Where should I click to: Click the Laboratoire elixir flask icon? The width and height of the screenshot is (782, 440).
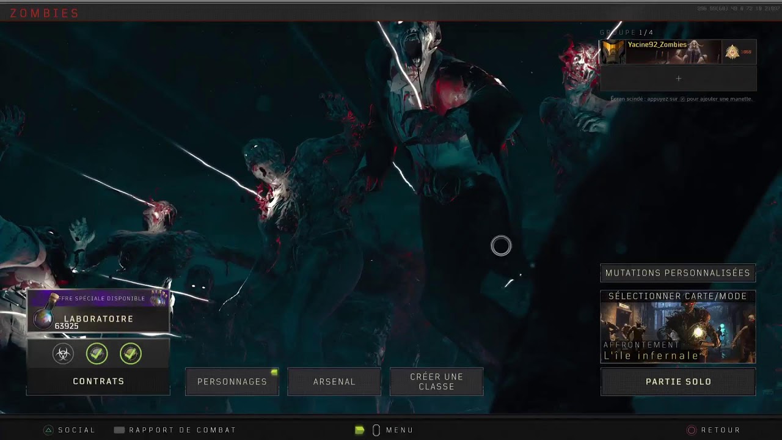46,312
